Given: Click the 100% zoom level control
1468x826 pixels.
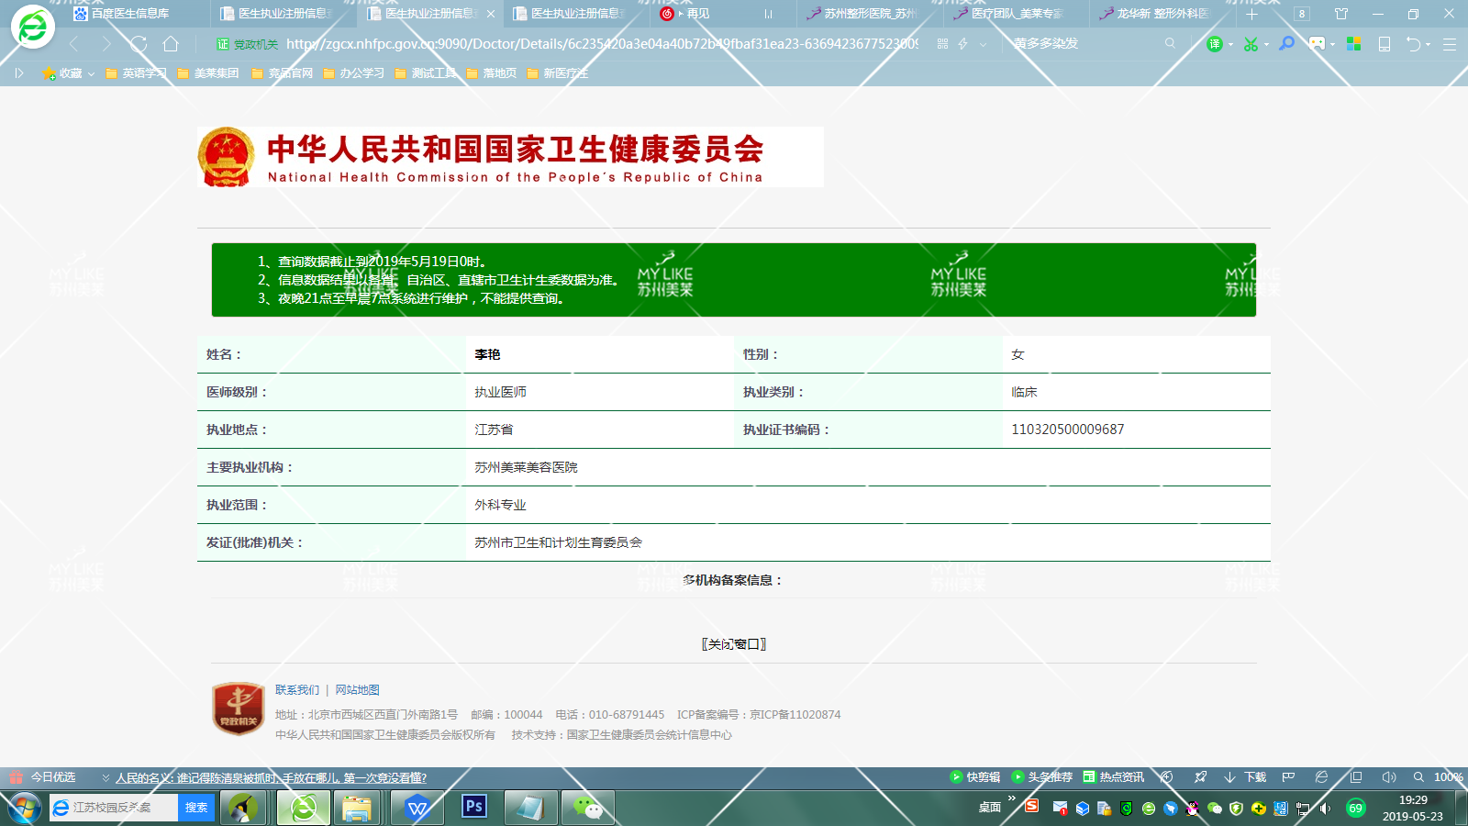Looking at the screenshot, I should 1448,777.
